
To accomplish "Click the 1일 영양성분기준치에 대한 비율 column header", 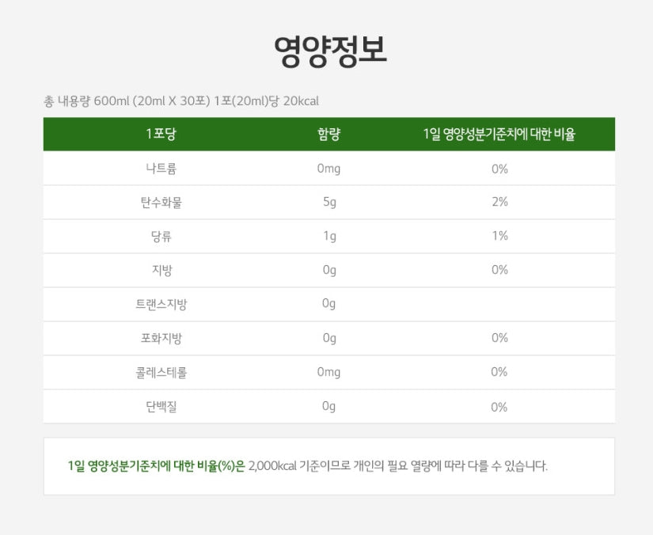I will tap(499, 135).
